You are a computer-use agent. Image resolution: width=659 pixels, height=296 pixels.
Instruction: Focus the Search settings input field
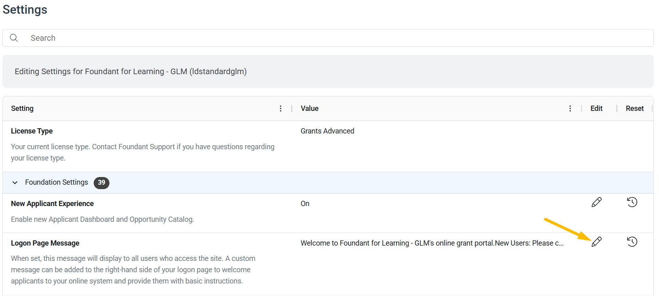[x=328, y=38]
